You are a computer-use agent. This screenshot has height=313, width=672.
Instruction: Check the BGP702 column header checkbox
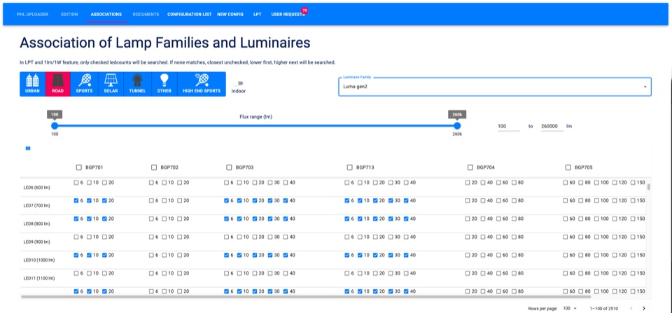(x=154, y=167)
